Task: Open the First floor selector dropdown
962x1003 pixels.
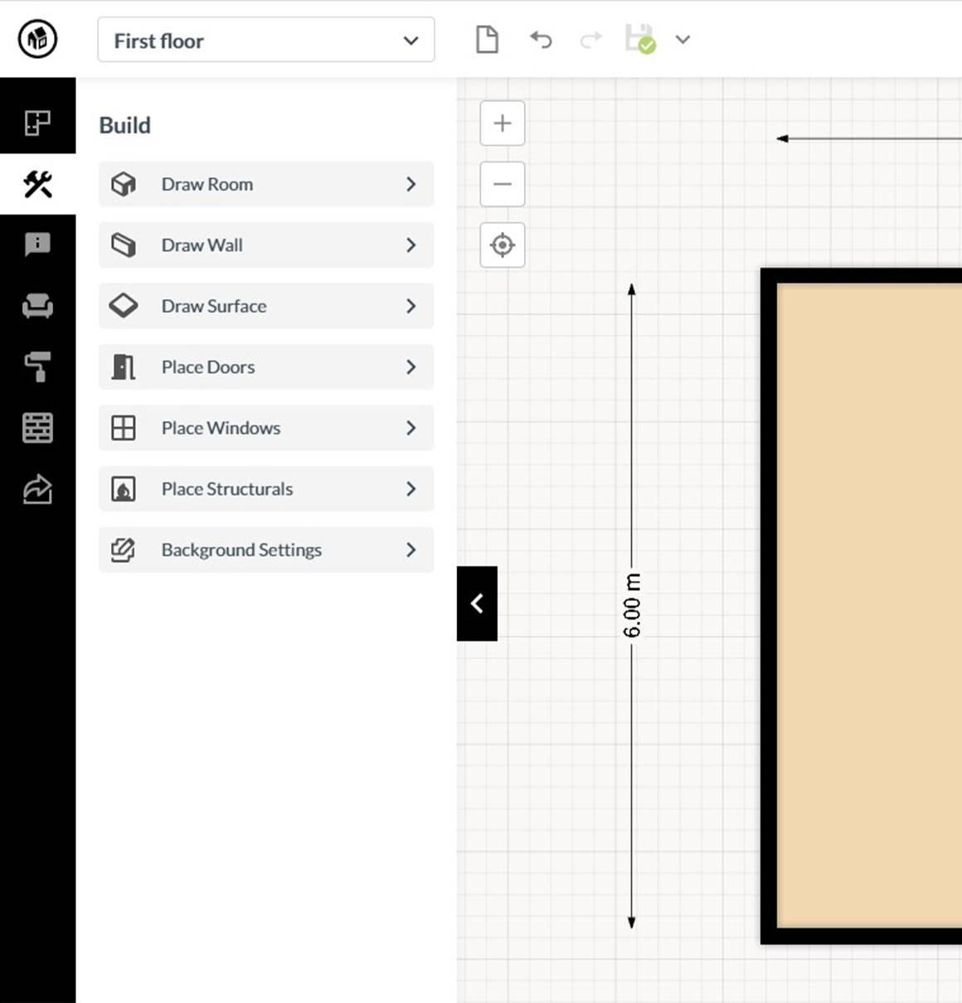Action: [x=266, y=40]
